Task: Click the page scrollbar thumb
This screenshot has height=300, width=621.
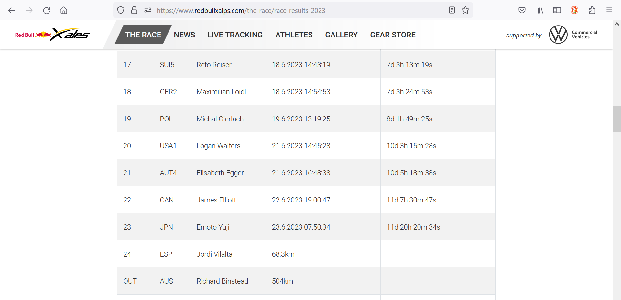Action: click(x=617, y=119)
